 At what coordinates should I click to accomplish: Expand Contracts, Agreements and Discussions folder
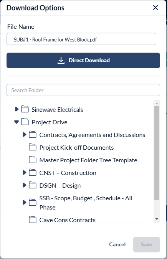tap(24, 134)
